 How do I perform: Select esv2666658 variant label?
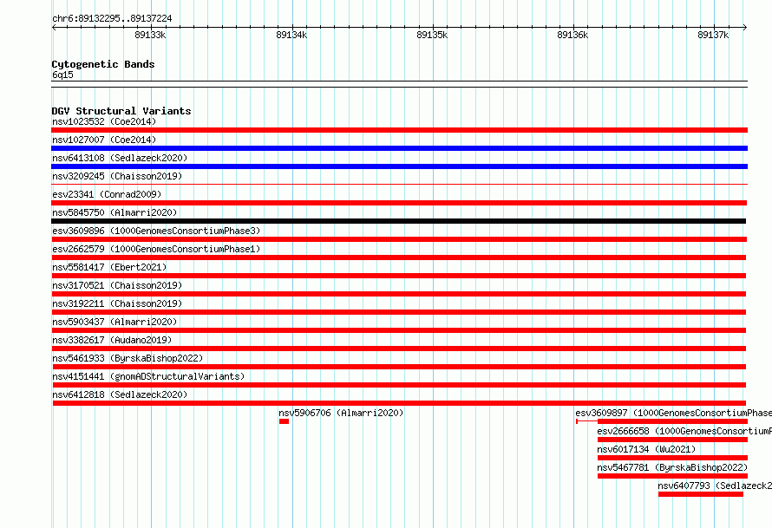click(x=684, y=431)
